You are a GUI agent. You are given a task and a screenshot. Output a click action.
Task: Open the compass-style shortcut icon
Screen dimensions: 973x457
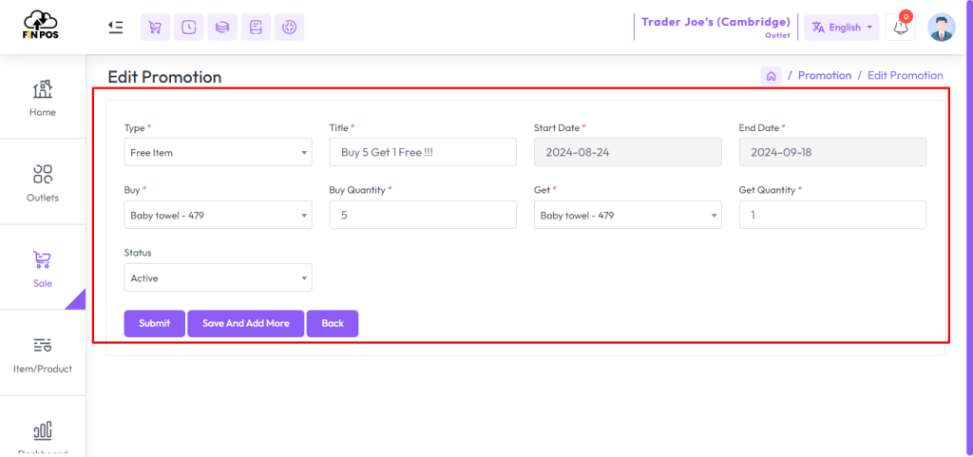tap(289, 28)
